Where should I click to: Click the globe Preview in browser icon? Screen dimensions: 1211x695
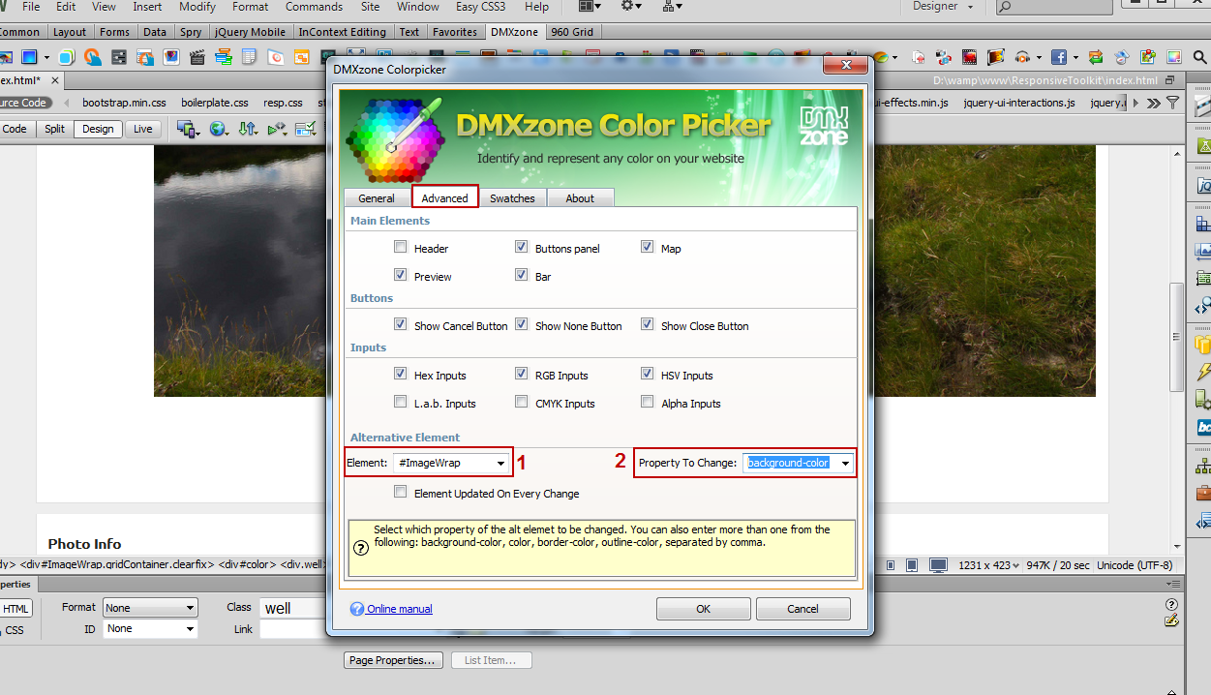click(x=218, y=129)
